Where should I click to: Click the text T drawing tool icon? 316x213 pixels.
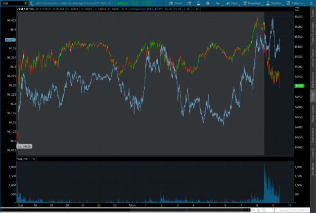click(x=274, y=210)
